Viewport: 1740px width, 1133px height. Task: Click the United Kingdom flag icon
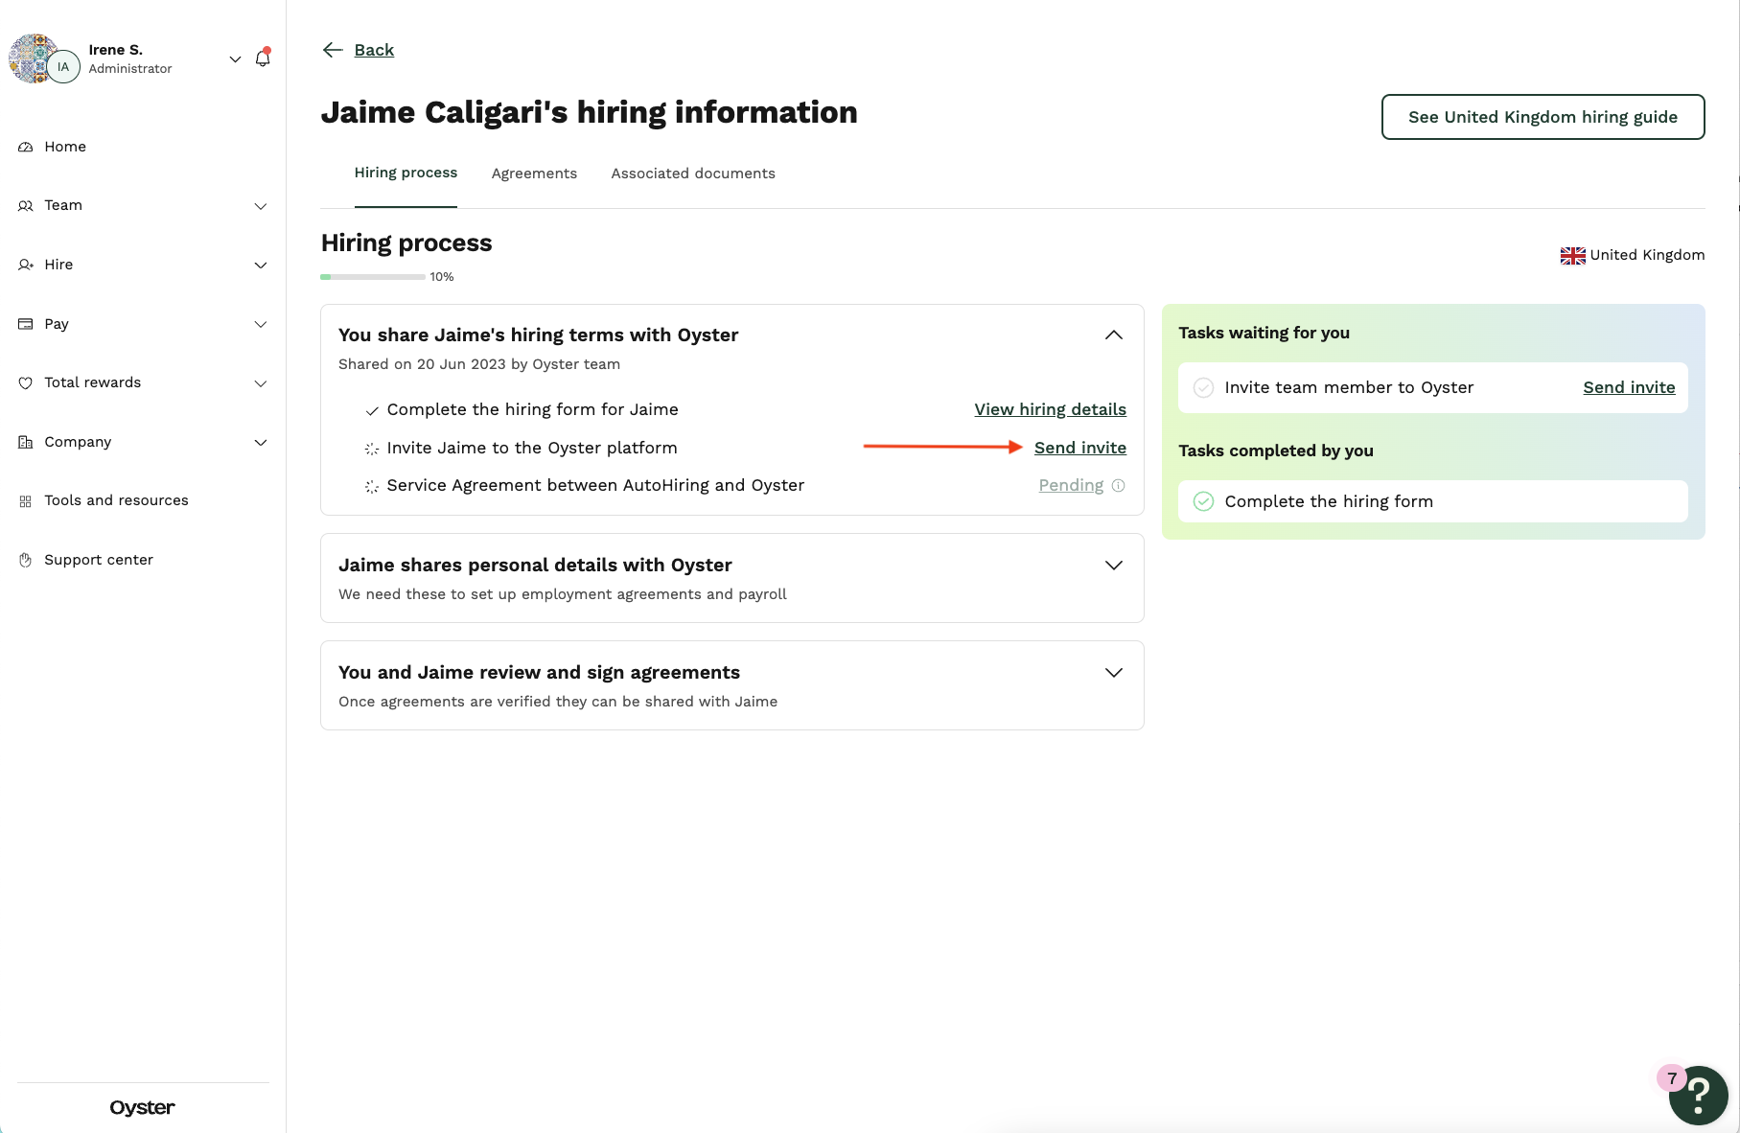(x=1572, y=256)
